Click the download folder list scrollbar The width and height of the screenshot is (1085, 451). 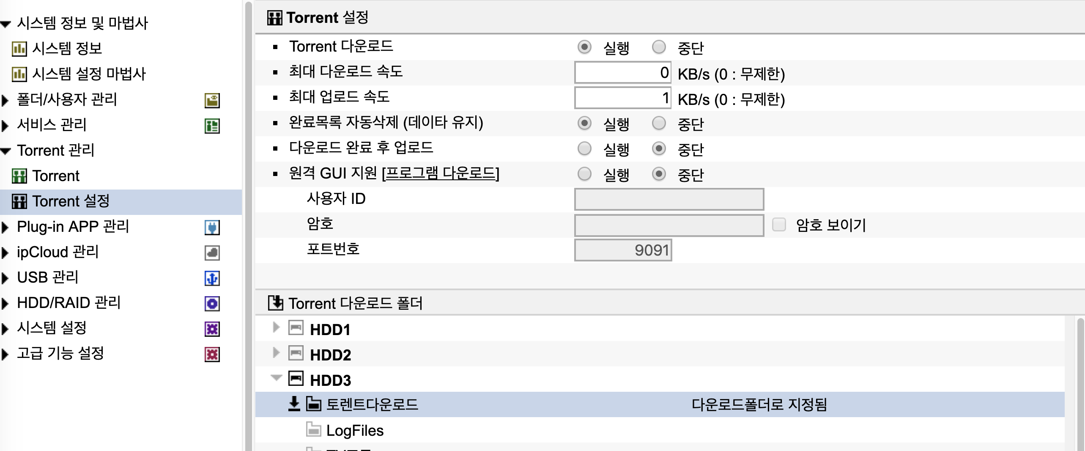pyautogui.click(x=1080, y=384)
